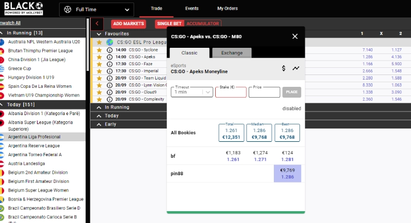
Task: Toggle favourite star for CS:GO - Lynn Vision row
Action: [x=99, y=85]
